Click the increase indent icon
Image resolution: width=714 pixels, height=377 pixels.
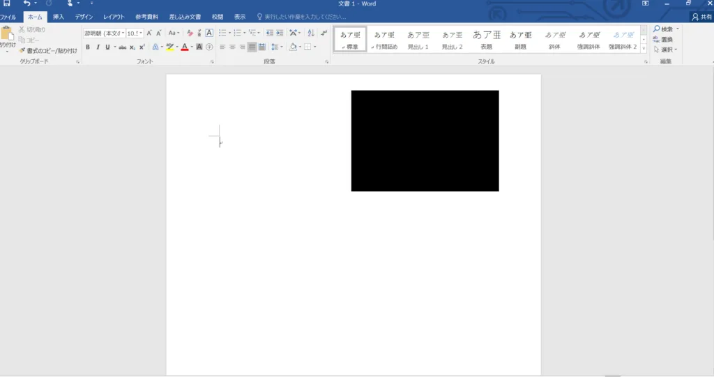[280, 33]
